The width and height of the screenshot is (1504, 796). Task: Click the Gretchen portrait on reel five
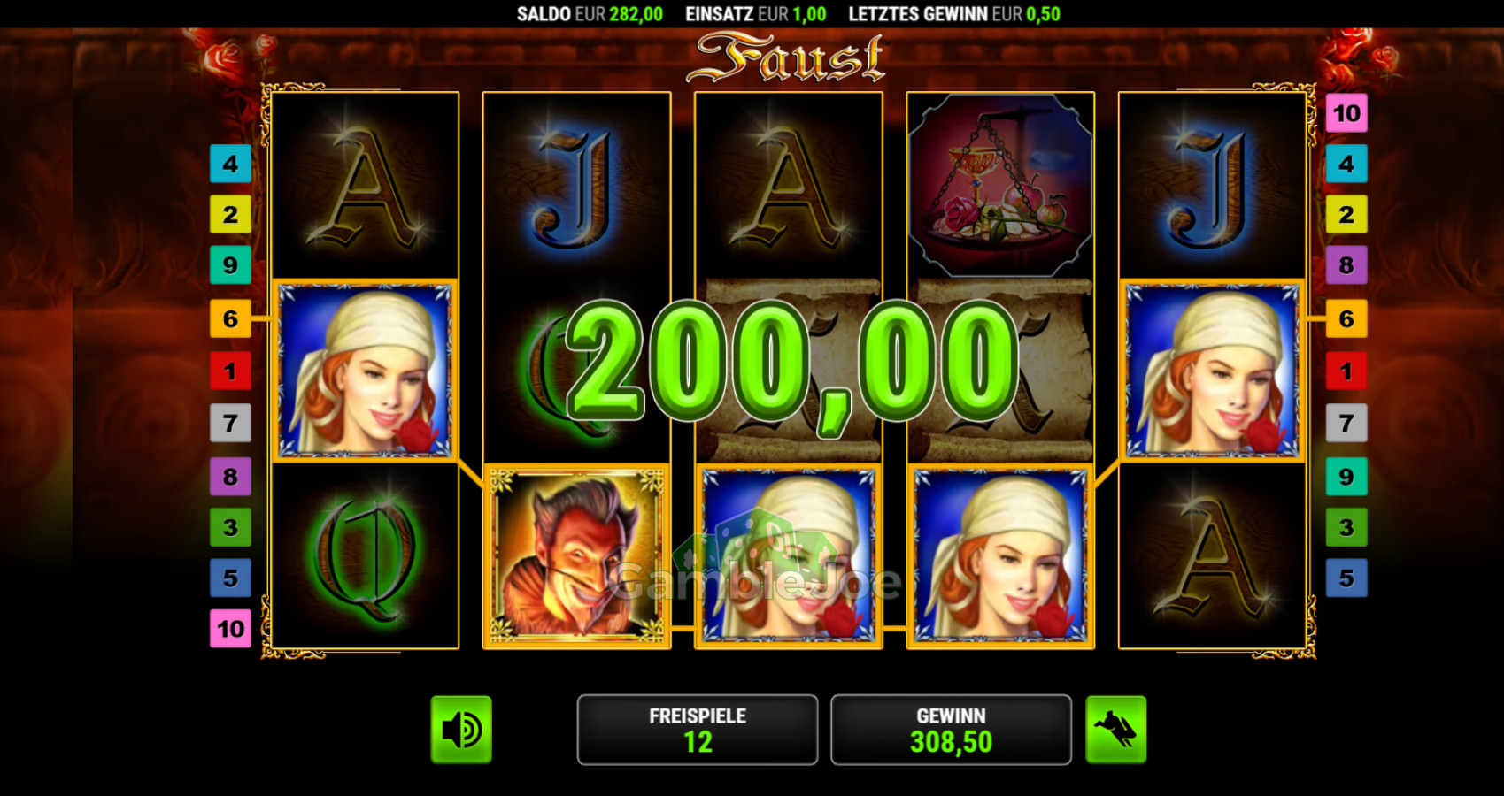(1212, 371)
